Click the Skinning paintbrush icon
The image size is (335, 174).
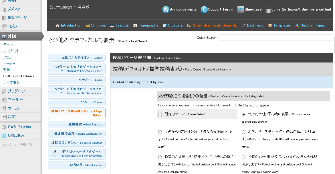tap(88, 26)
